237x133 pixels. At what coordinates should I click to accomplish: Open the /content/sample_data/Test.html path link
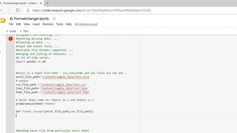(66, 92)
